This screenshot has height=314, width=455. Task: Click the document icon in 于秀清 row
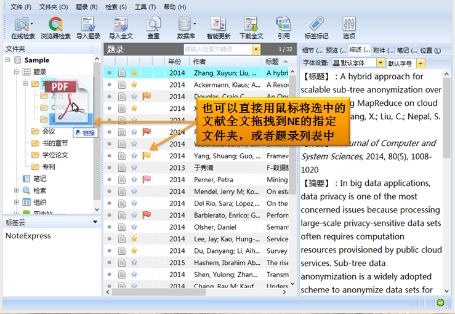[122, 167]
